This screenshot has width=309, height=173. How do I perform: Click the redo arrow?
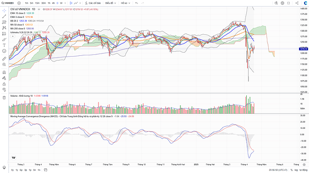(x=143, y=3)
